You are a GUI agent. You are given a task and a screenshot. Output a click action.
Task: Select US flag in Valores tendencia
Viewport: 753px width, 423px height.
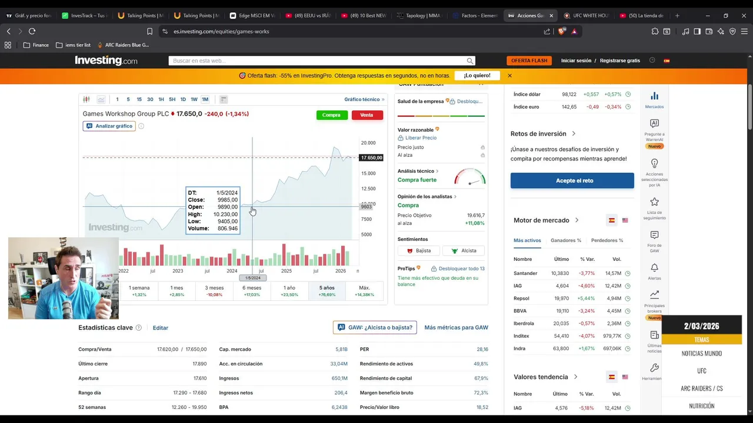(x=625, y=377)
